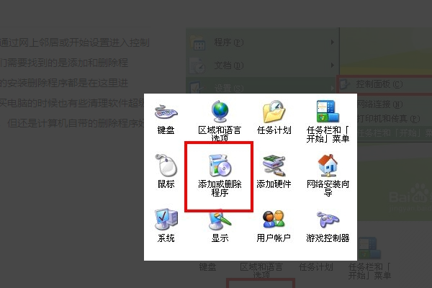Click the text line 的安装删除程序都是在这里进
The width and height of the screenshot is (432, 288).
64,83
